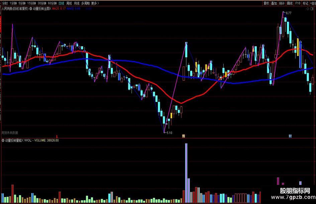The height and width of the screenshot is (204, 316).
Task: Click the blue MA60 value label
Action: point(74,9)
